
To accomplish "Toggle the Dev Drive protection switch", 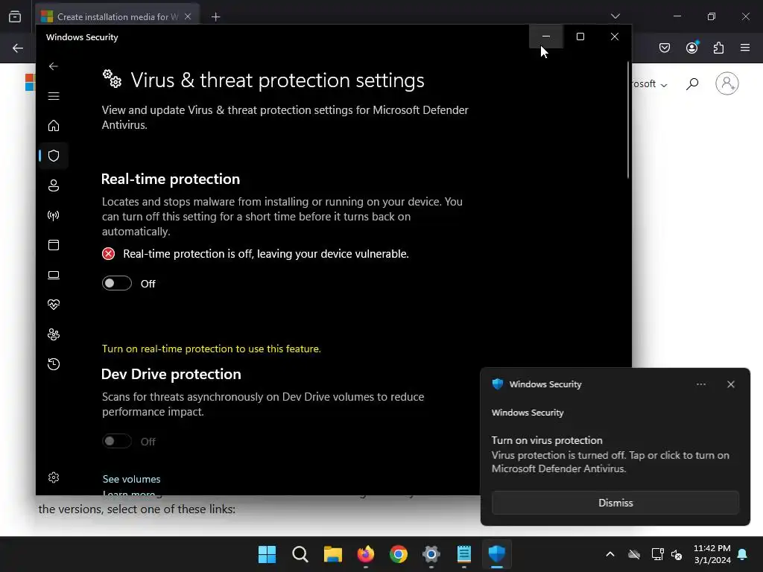I will click(117, 441).
